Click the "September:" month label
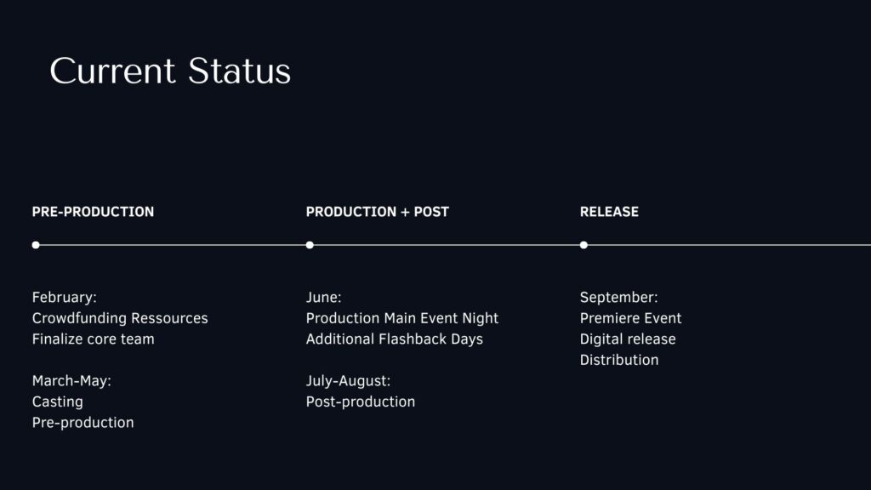Image resolution: width=871 pixels, height=490 pixels. click(x=619, y=298)
